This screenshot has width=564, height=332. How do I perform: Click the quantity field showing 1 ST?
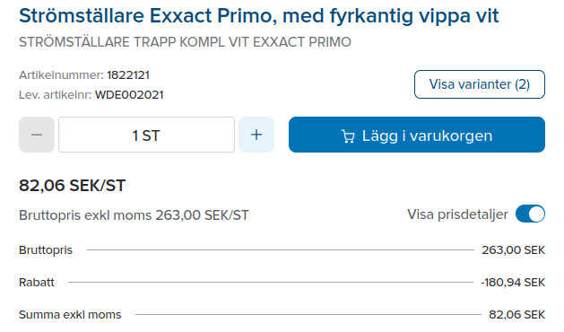(146, 135)
